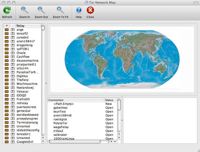Click the unknown-country icon beside Cashflow
The width and height of the screenshot is (200, 152).
[12, 57]
